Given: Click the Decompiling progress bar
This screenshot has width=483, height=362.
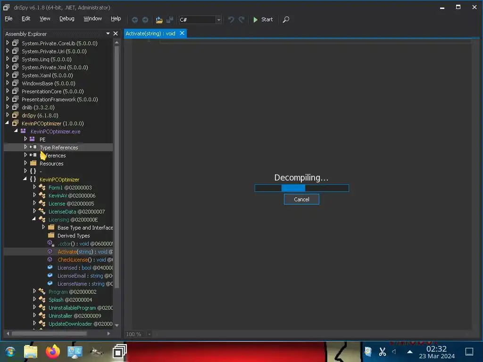Looking at the screenshot, I should pyautogui.click(x=301, y=188).
